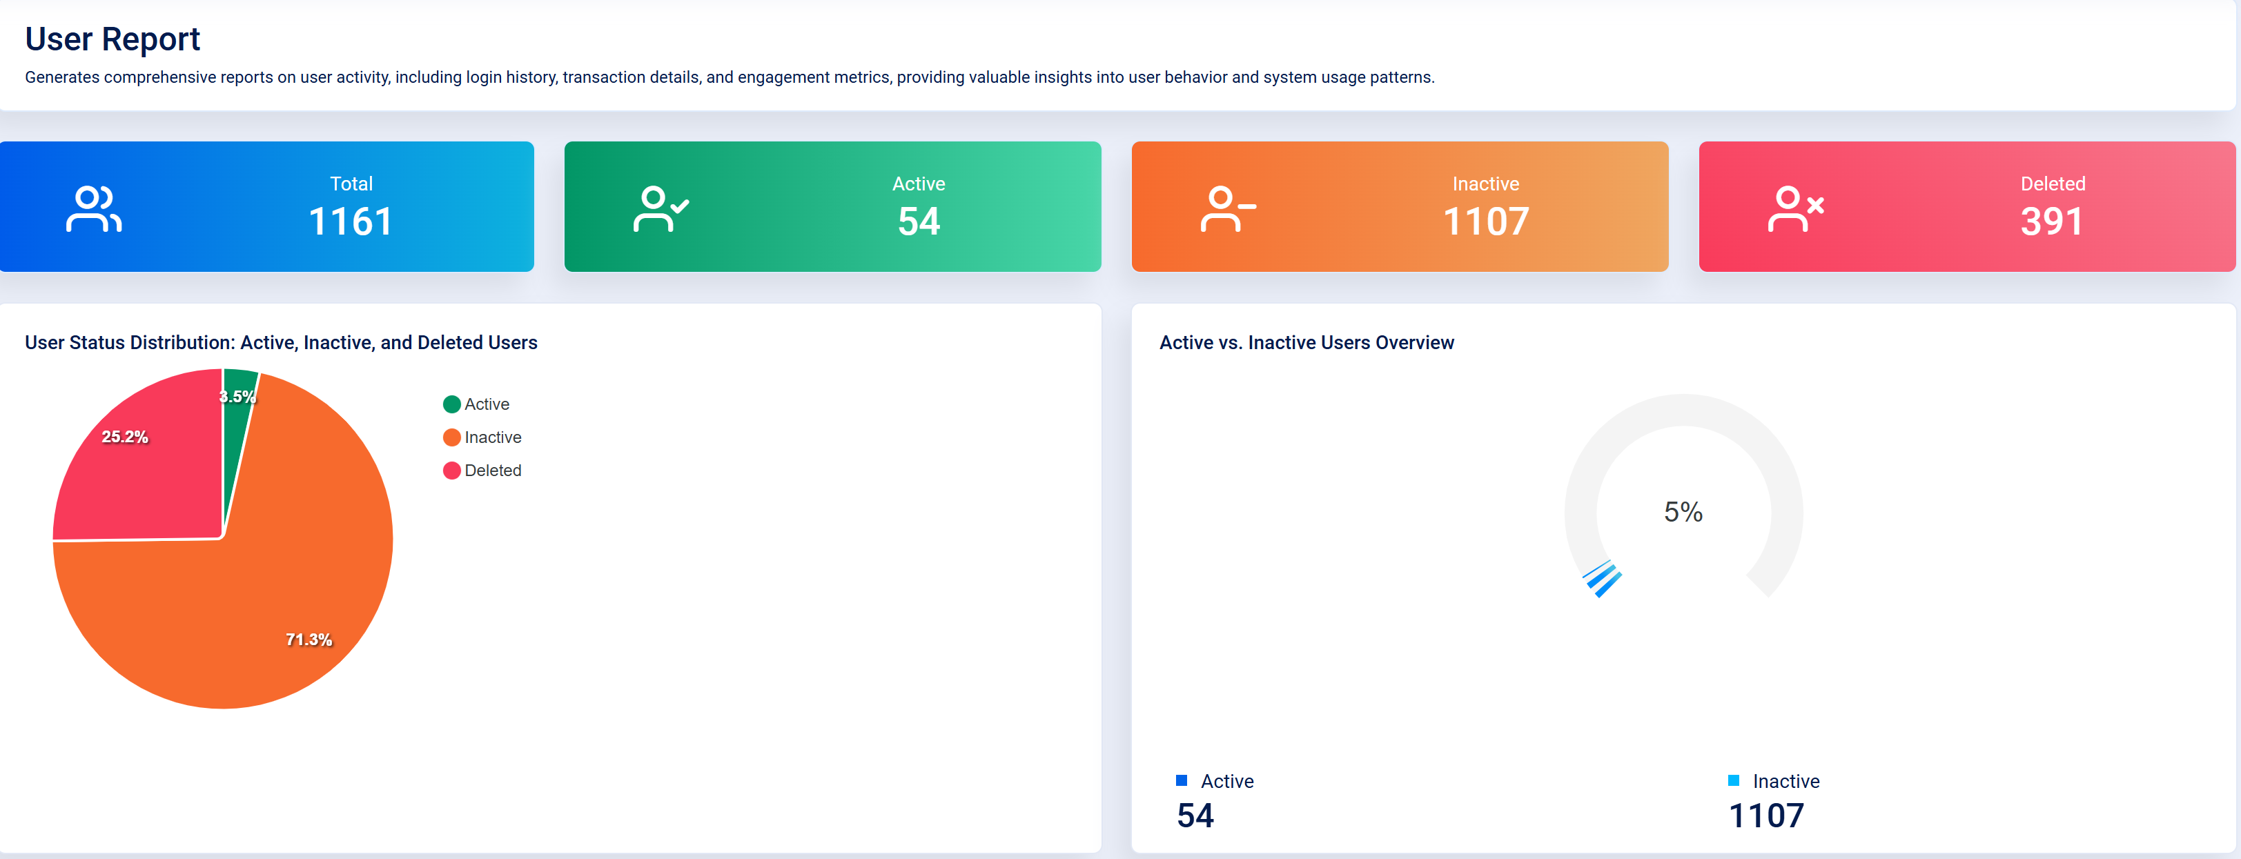The height and width of the screenshot is (859, 2241).
Task: Click the blue Active legend square
Action: coord(1182,780)
